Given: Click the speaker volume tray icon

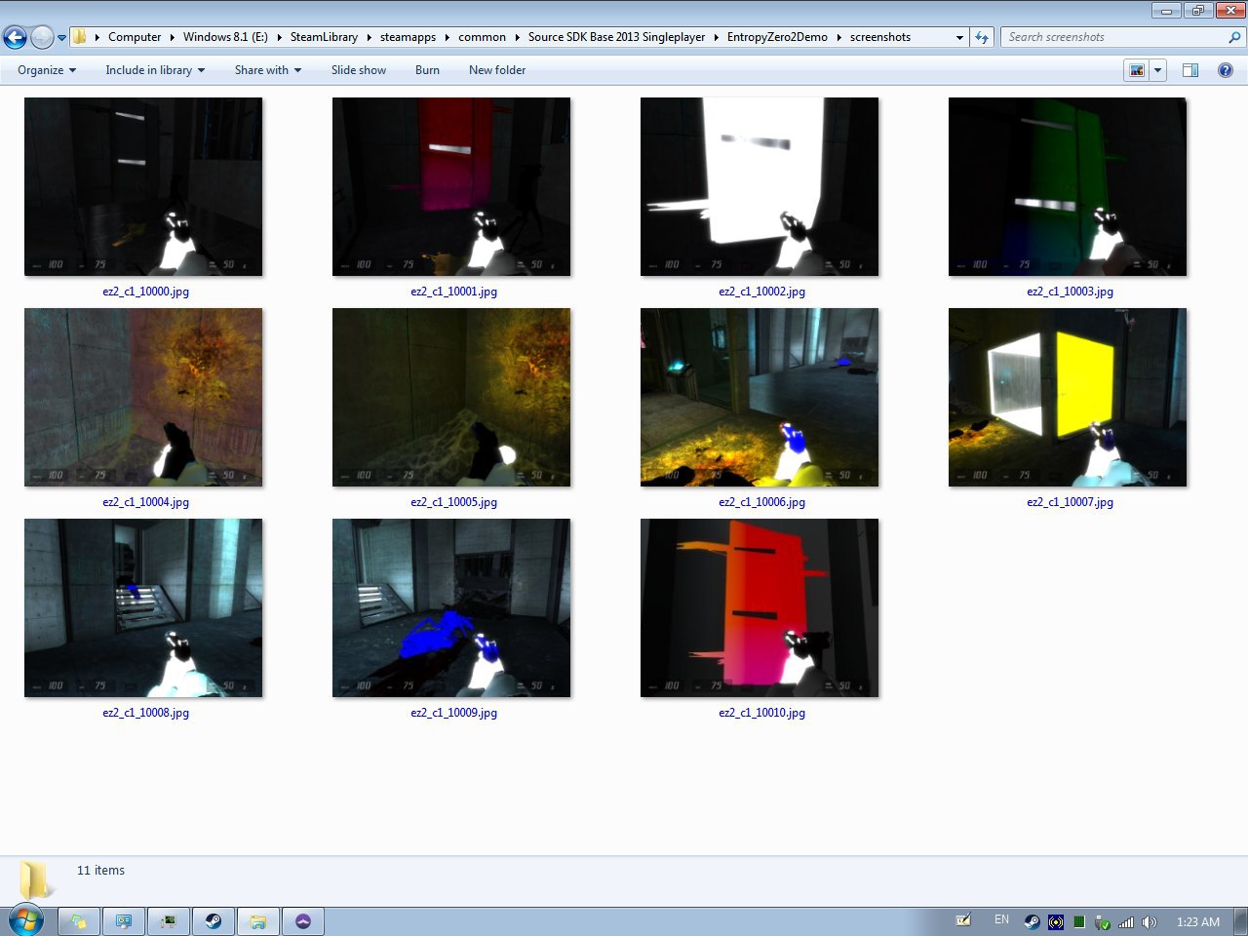Looking at the screenshot, I should tap(1150, 921).
